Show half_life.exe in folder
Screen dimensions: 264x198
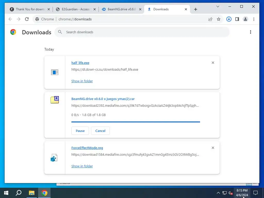(82, 81)
